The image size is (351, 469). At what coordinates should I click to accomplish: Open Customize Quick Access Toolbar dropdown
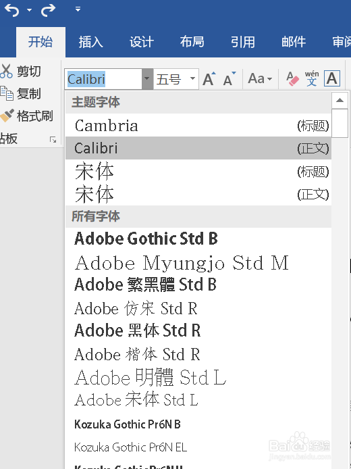(78, 9)
